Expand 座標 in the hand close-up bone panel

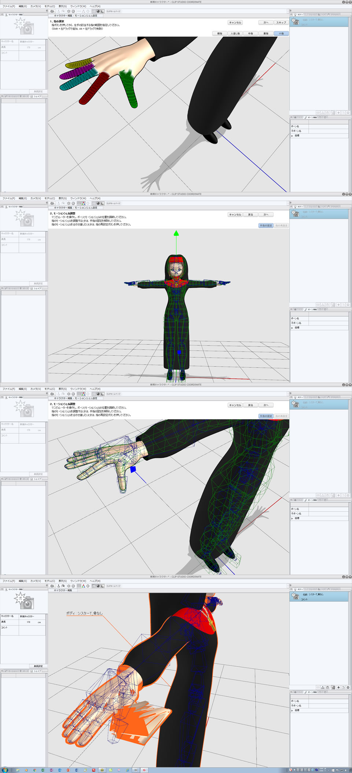point(292,518)
